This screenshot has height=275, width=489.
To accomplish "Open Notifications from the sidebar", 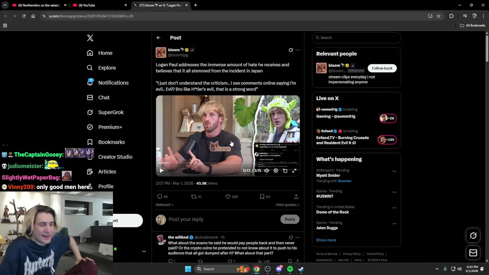I will (108, 82).
